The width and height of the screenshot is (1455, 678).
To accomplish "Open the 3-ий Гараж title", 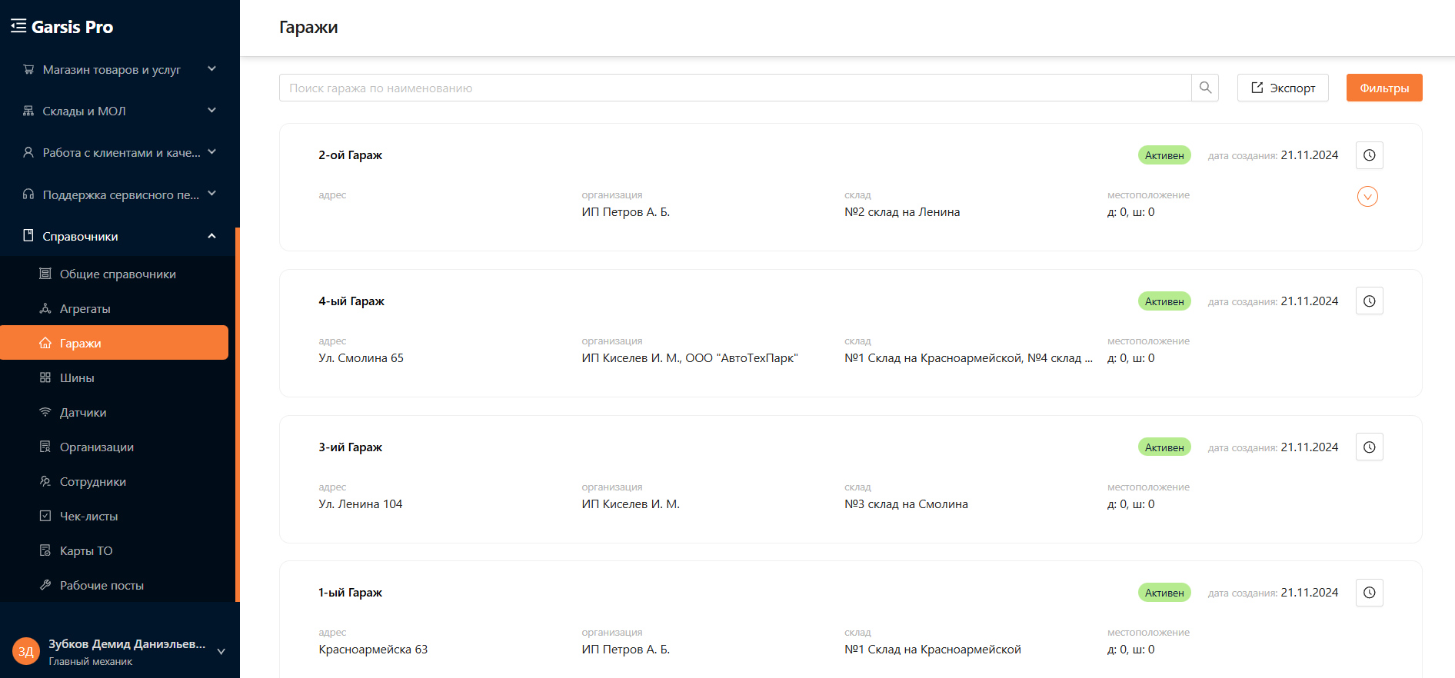I will pyautogui.click(x=350, y=447).
